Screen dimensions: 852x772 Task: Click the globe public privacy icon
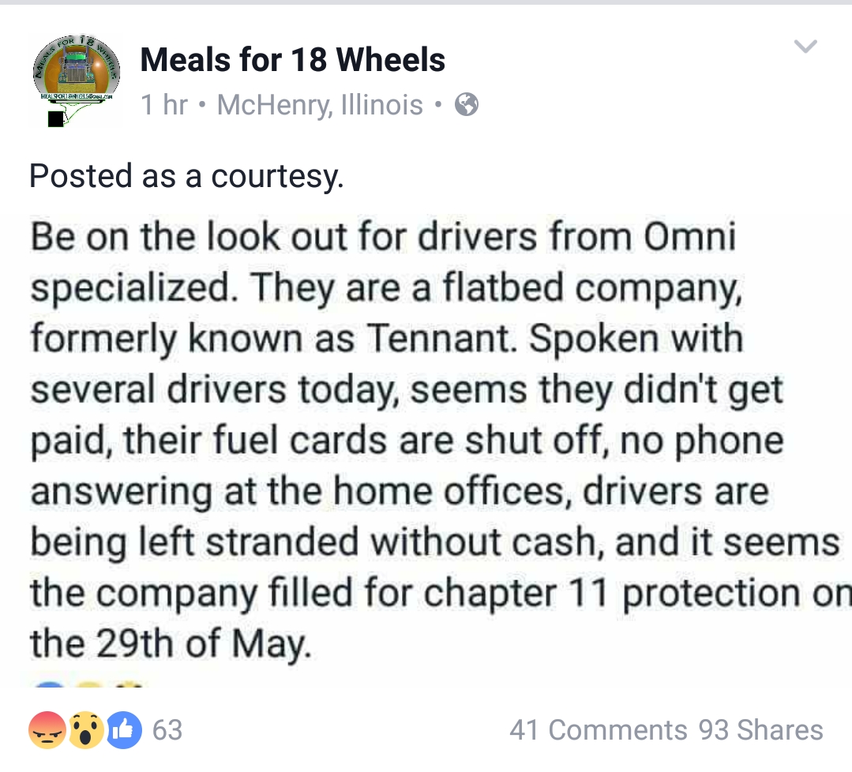tap(467, 104)
